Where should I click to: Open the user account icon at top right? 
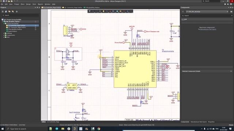click(x=231, y=4)
